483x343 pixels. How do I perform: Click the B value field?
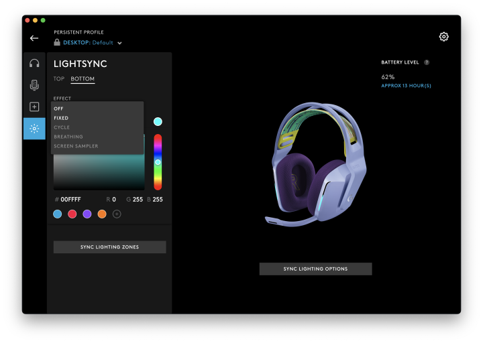point(158,200)
